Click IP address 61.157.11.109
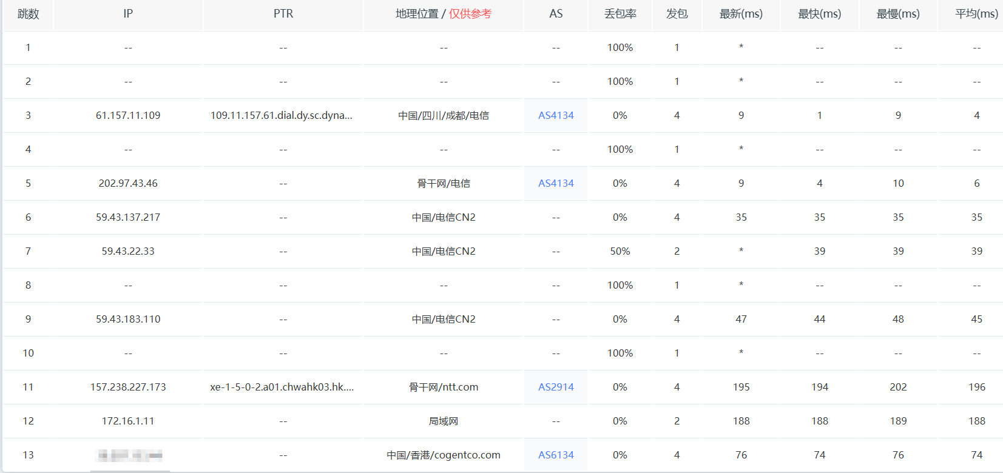This screenshot has width=1003, height=473. [128, 115]
